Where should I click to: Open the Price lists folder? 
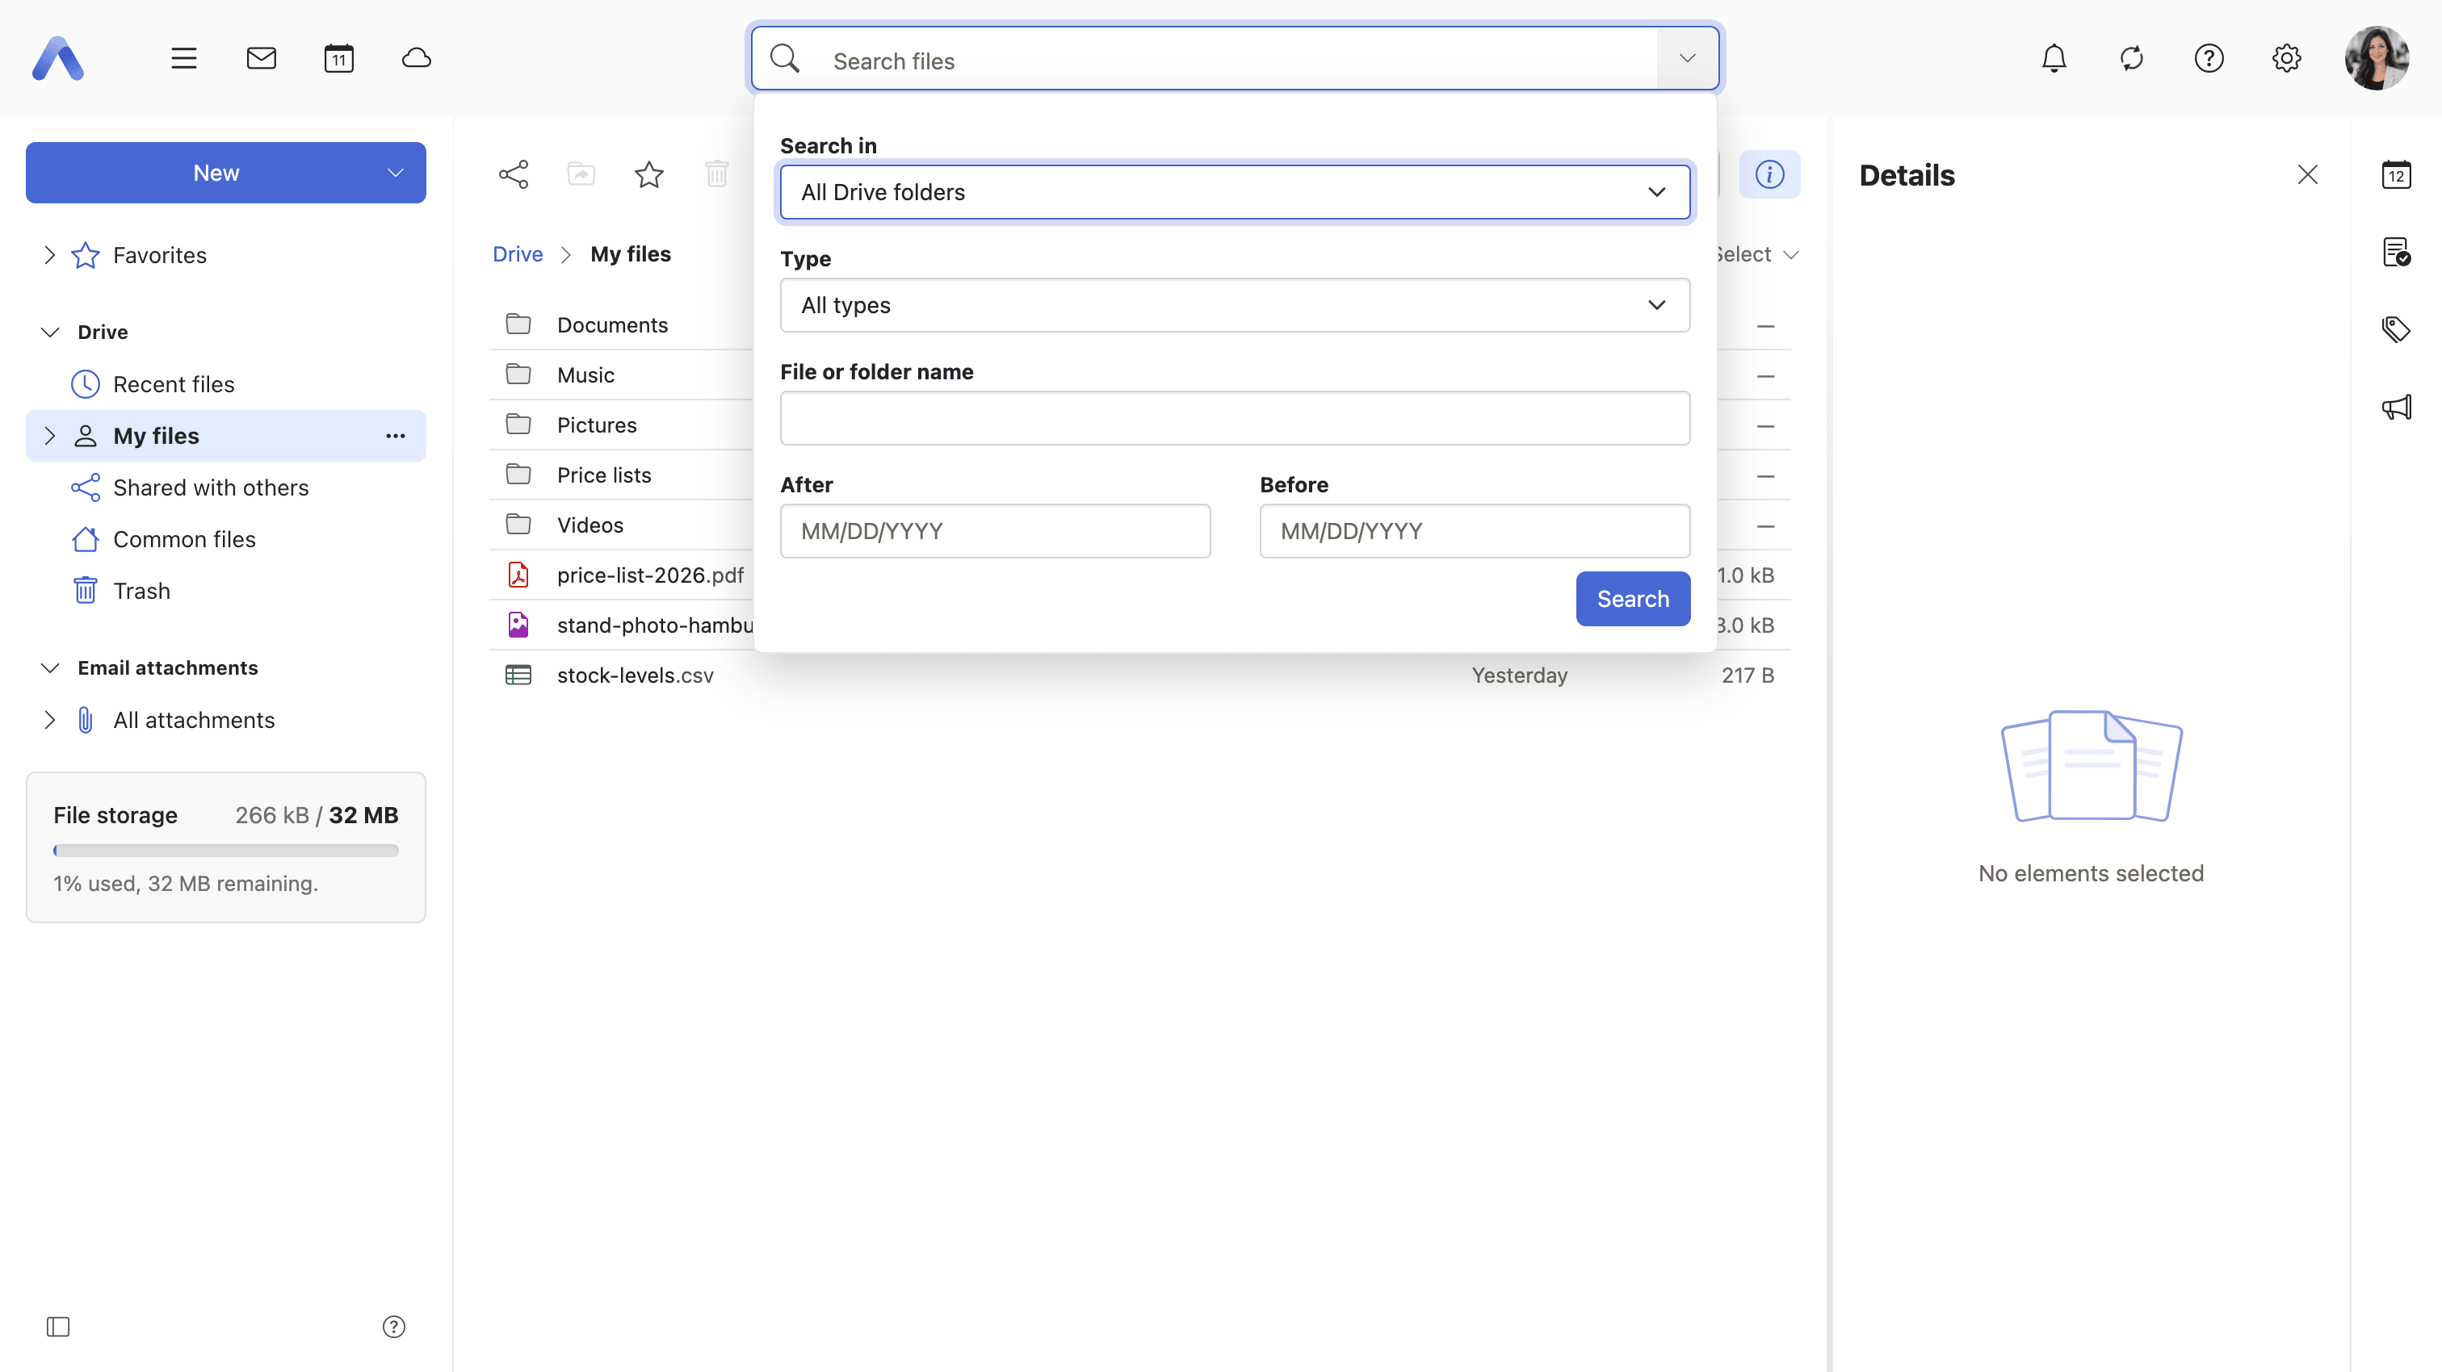(604, 475)
